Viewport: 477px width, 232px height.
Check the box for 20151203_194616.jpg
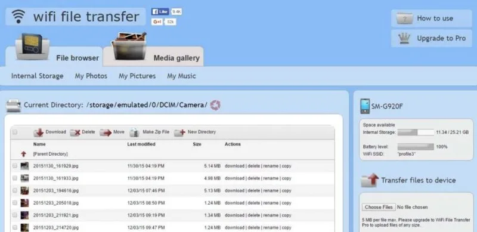pyautogui.click(x=14, y=191)
